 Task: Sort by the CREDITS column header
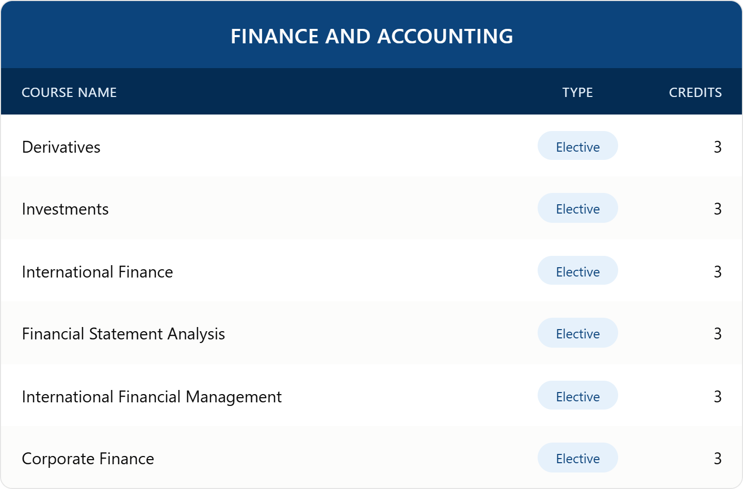click(695, 92)
